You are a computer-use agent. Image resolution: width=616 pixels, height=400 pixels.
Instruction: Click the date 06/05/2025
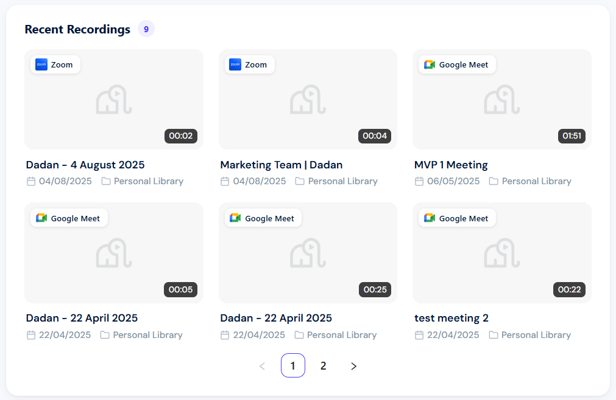(x=453, y=181)
